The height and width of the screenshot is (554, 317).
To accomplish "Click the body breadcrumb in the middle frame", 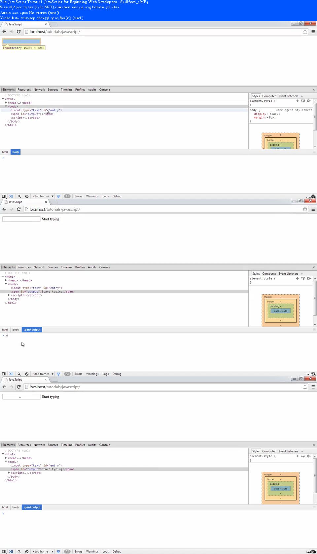I will click(16, 330).
